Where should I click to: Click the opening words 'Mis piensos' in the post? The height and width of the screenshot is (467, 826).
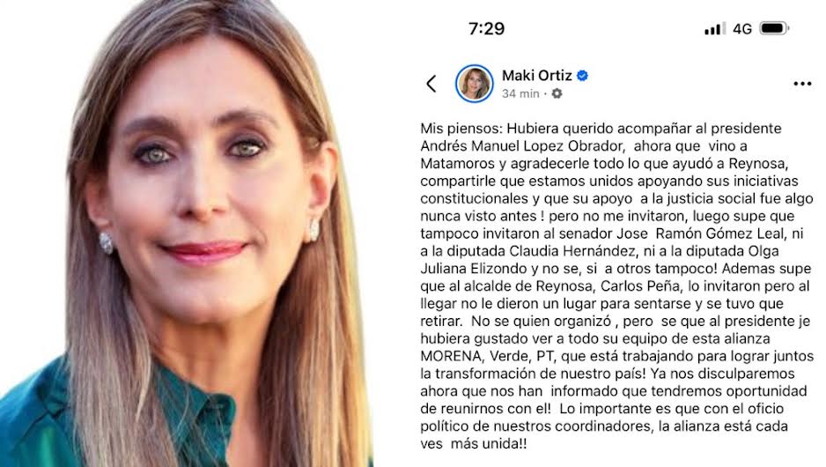pos(454,129)
